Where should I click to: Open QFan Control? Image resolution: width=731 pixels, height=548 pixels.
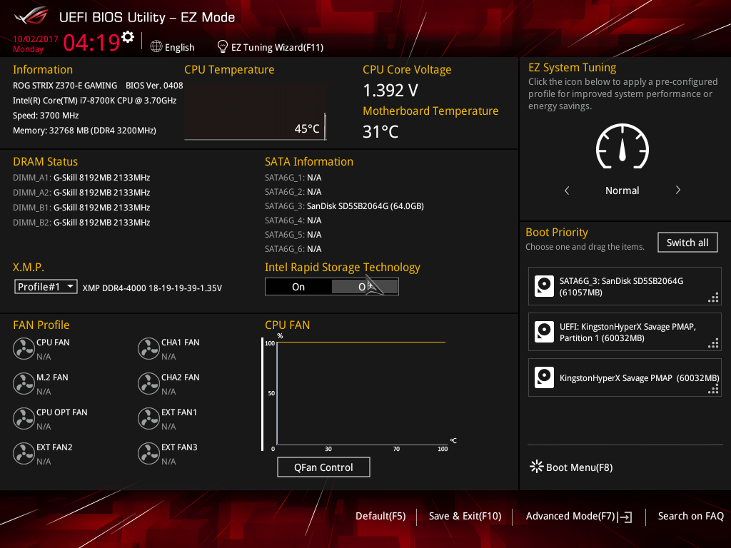click(323, 467)
